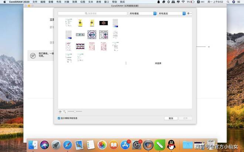Viewport: 244px width, 152px height.
Task: Open the green app icon in Dock
Action: click(x=160, y=145)
